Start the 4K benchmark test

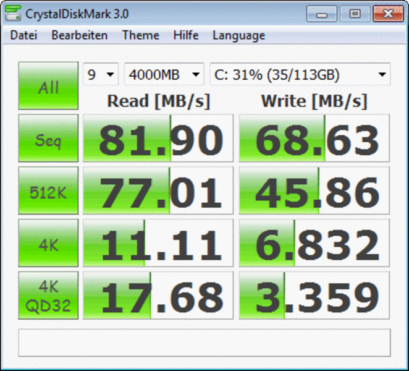click(48, 243)
